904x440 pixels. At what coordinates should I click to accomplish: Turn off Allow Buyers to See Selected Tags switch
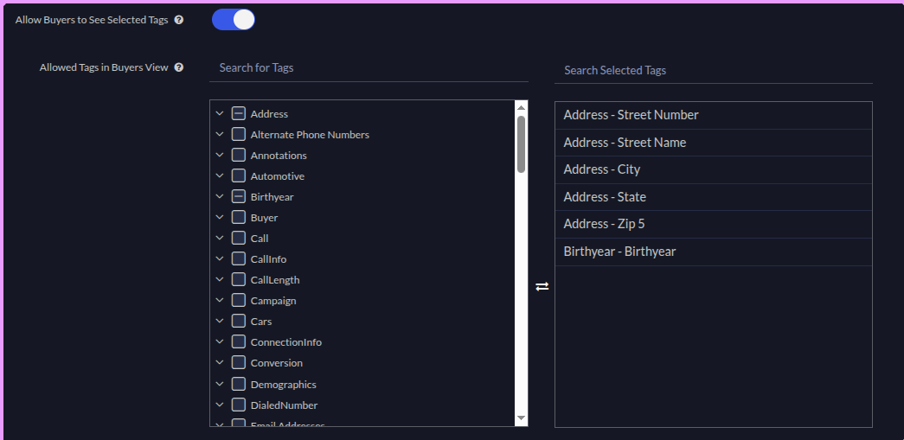coord(234,20)
